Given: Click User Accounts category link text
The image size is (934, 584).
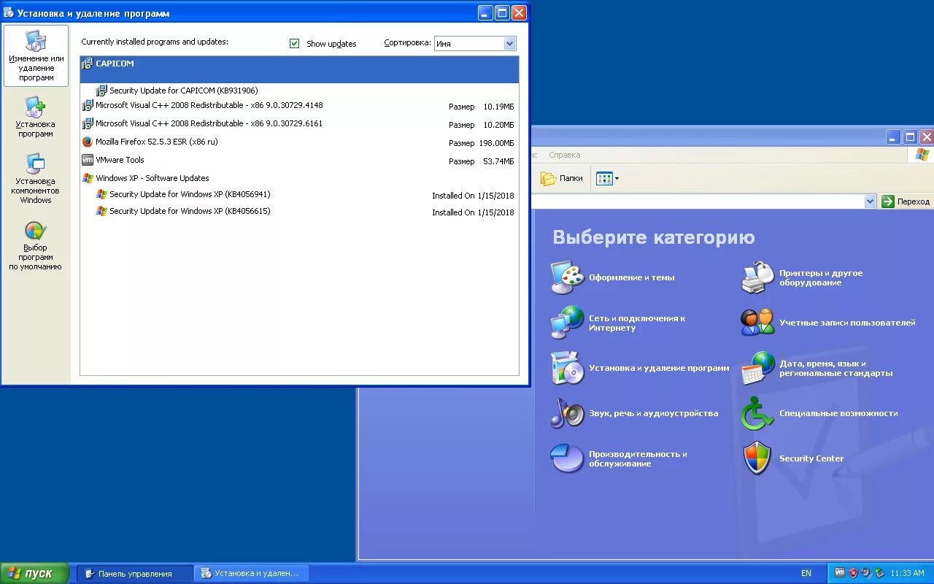Looking at the screenshot, I should pos(847,323).
